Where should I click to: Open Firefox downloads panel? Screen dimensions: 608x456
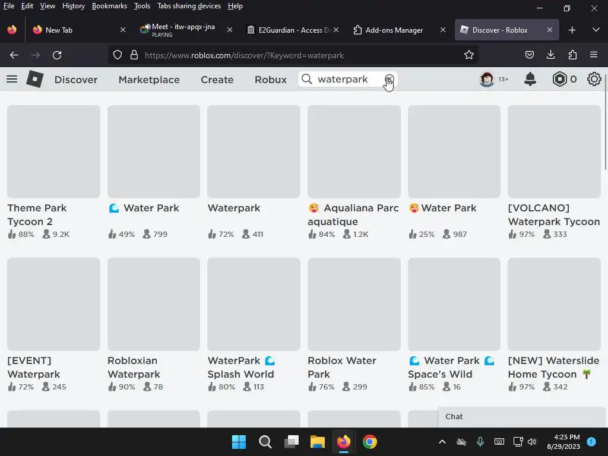[x=550, y=55]
